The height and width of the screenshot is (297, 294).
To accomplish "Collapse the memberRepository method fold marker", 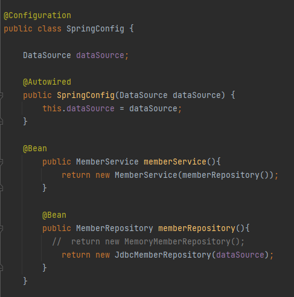I will coord(1,228).
